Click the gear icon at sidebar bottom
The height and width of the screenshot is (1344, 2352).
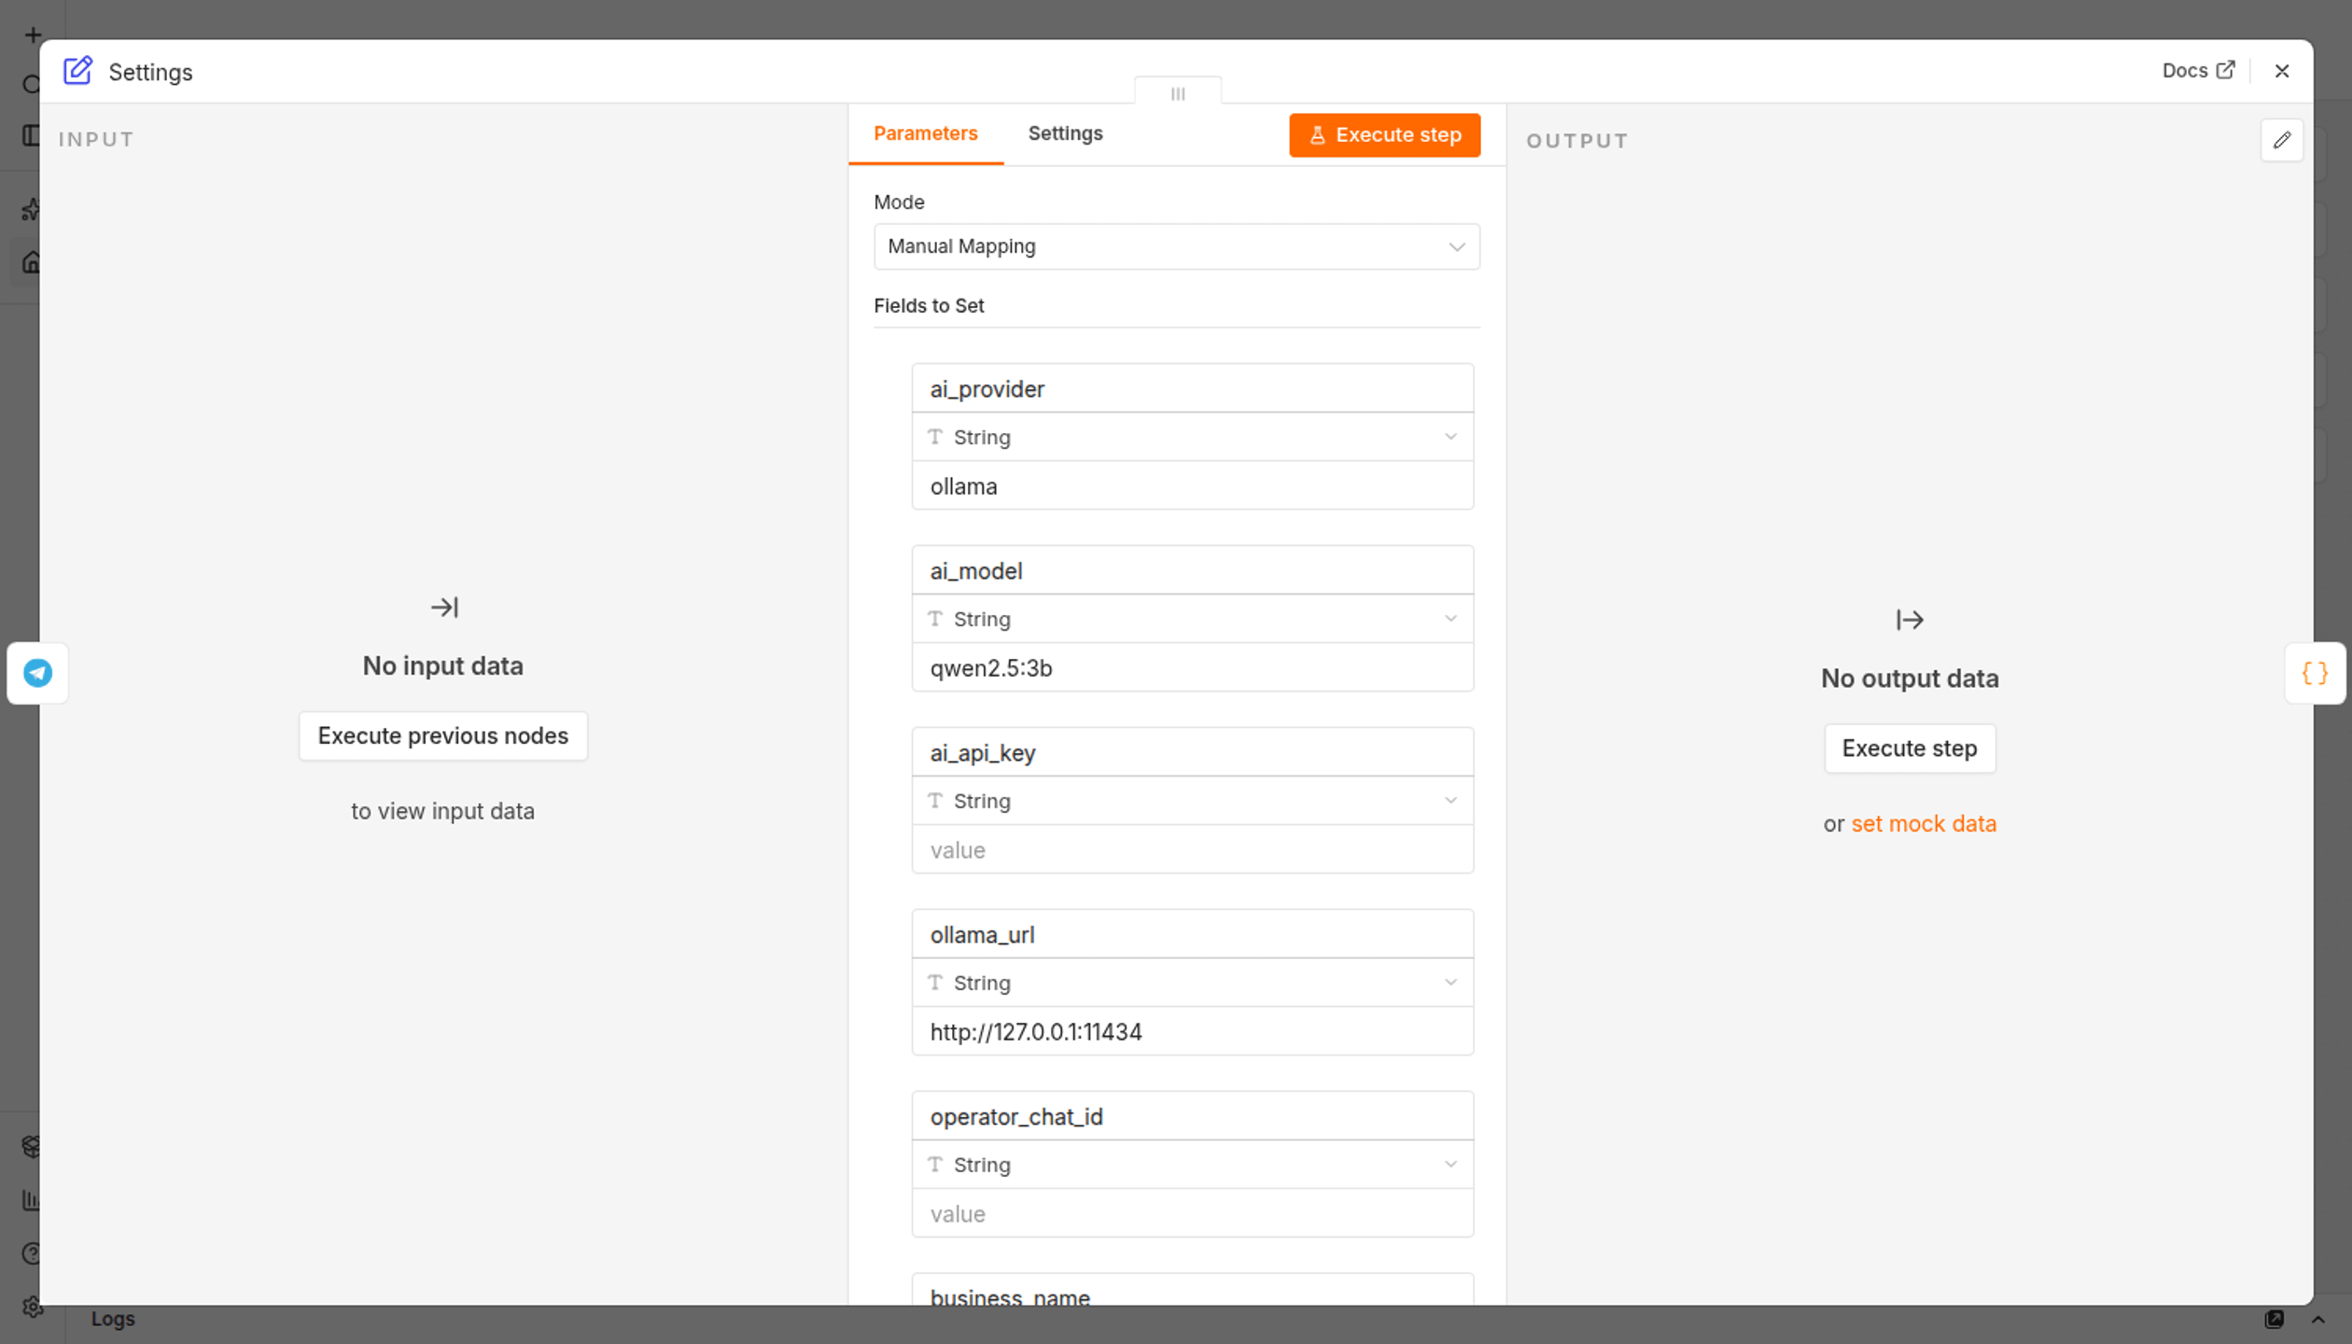point(33,1307)
